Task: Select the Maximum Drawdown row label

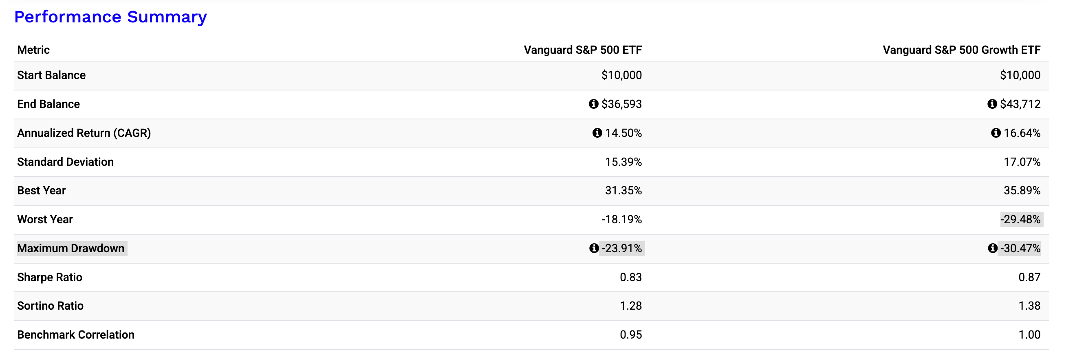Action: click(71, 248)
